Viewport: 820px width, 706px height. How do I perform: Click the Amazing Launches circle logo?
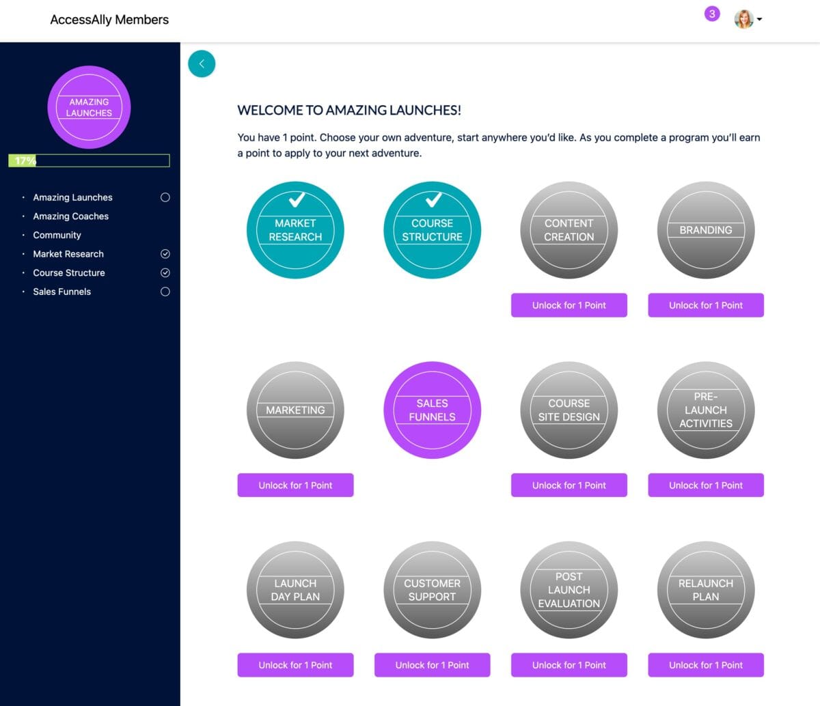89,107
